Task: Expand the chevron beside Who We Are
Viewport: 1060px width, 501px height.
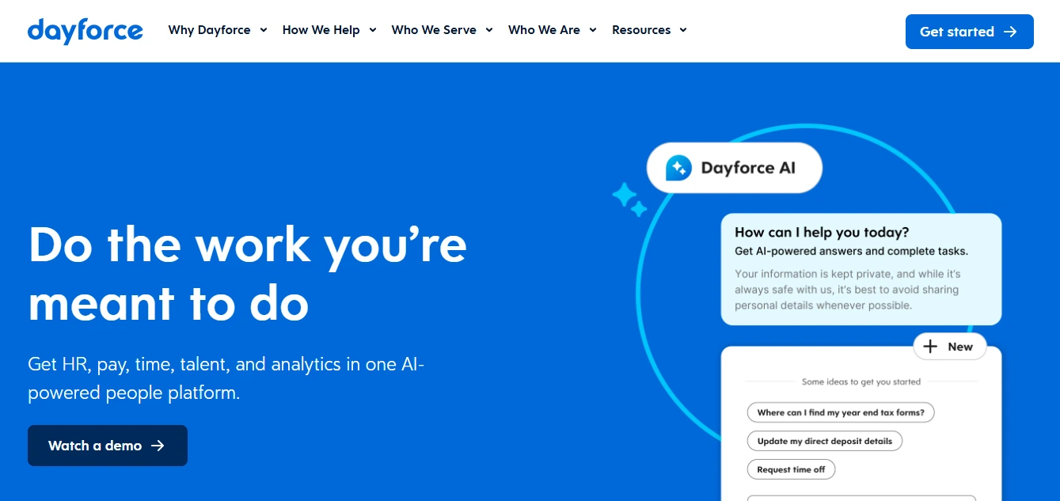Action: pos(593,30)
